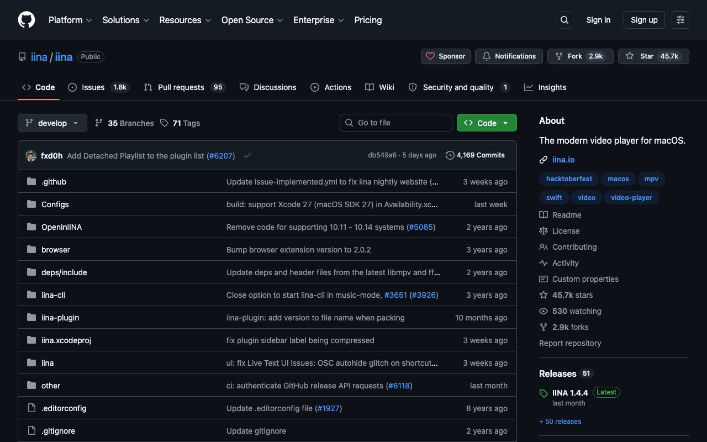Screen dimensions: 707x442
Task: Expand the Resources menu
Action: click(185, 20)
